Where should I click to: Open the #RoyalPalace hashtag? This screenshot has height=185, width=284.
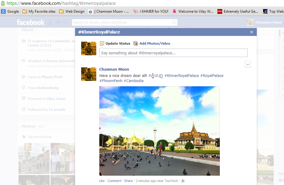click(212, 76)
